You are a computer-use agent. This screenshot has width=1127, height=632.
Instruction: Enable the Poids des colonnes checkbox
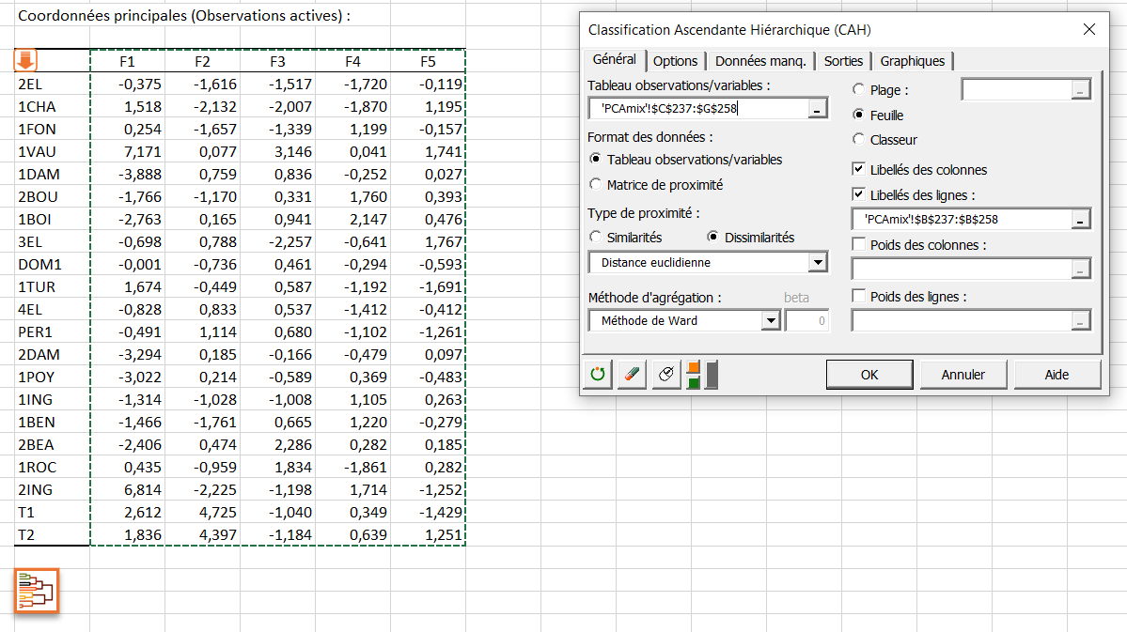(858, 245)
